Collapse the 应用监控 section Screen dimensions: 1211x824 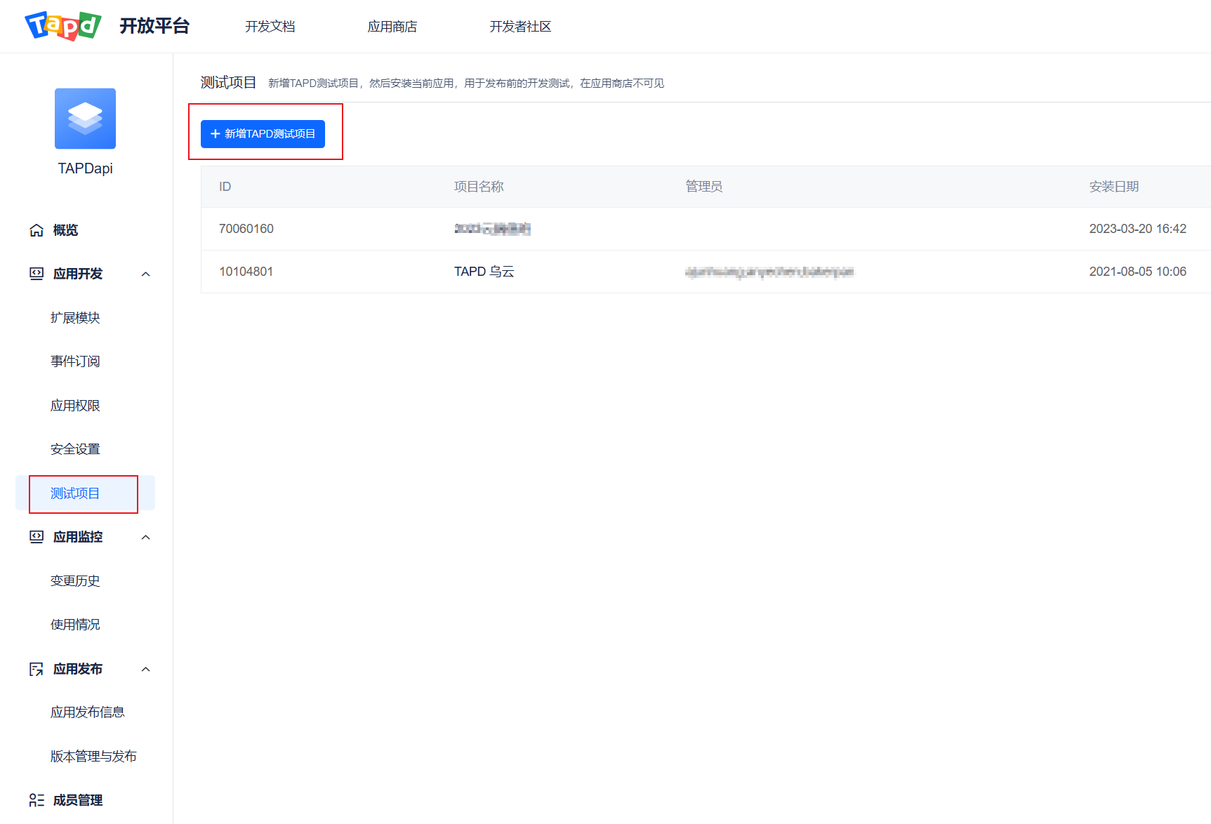(x=146, y=537)
